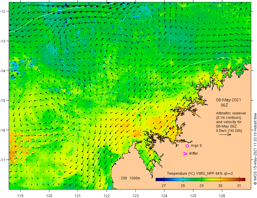Click the 122 longitude axis label
Viewport: 257px width, 198px height.
pos(107,196)
